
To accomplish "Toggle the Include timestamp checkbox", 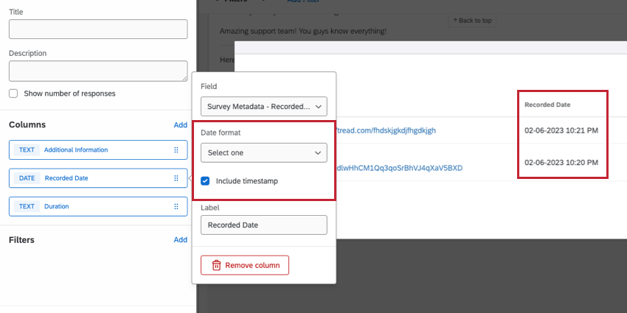I will [x=205, y=181].
